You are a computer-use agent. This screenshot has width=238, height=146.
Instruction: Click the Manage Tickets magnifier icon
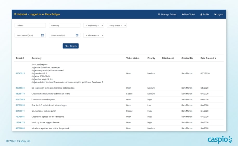pyautogui.click(x=159, y=15)
